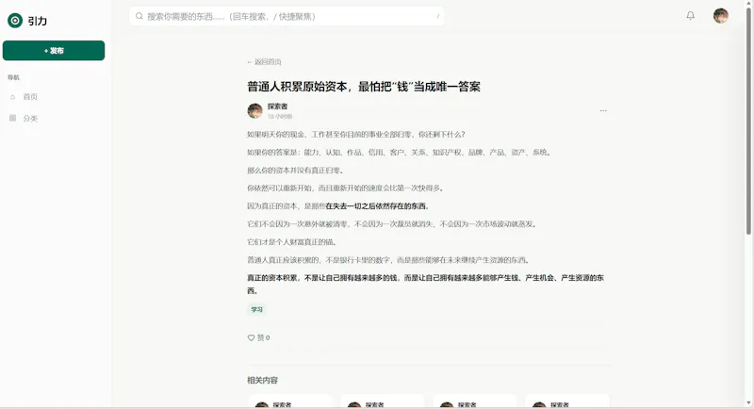754x409 pixels.
Task: Open the user avatar in the top bar
Action: [720, 16]
